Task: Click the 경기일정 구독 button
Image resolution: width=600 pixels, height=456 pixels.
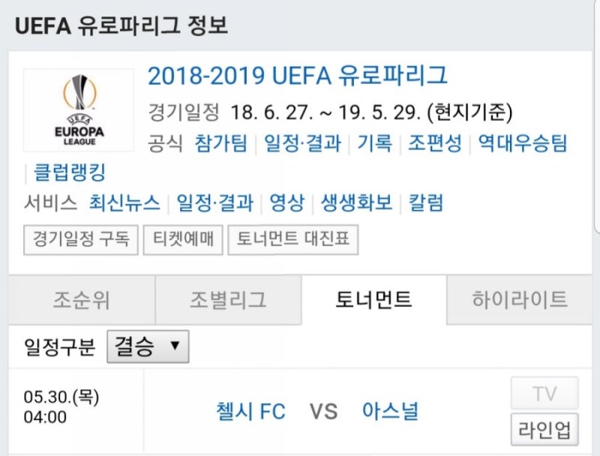Action: [81, 240]
